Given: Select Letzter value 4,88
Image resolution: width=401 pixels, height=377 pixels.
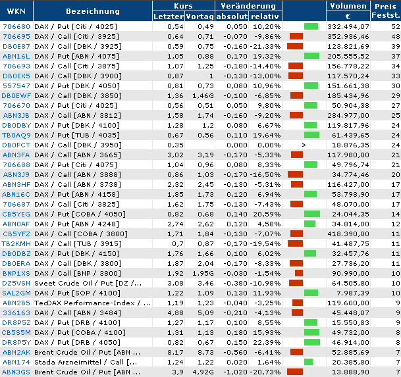Looking at the screenshot, I should point(175,313).
